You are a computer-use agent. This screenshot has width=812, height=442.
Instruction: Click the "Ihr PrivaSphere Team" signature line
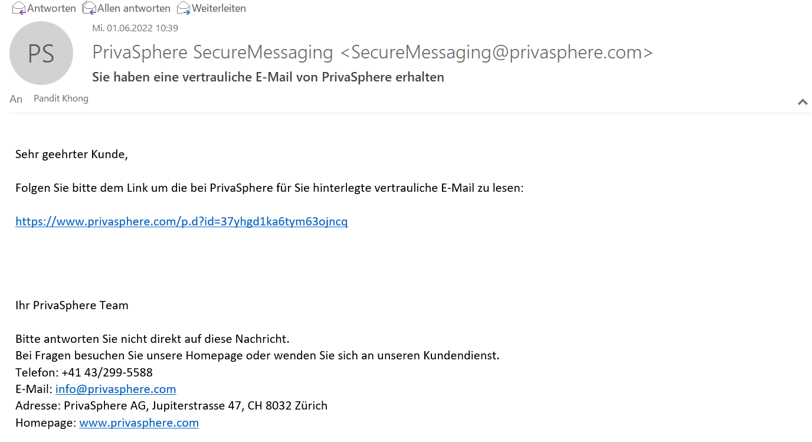pyautogui.click(x=71, y=306)
